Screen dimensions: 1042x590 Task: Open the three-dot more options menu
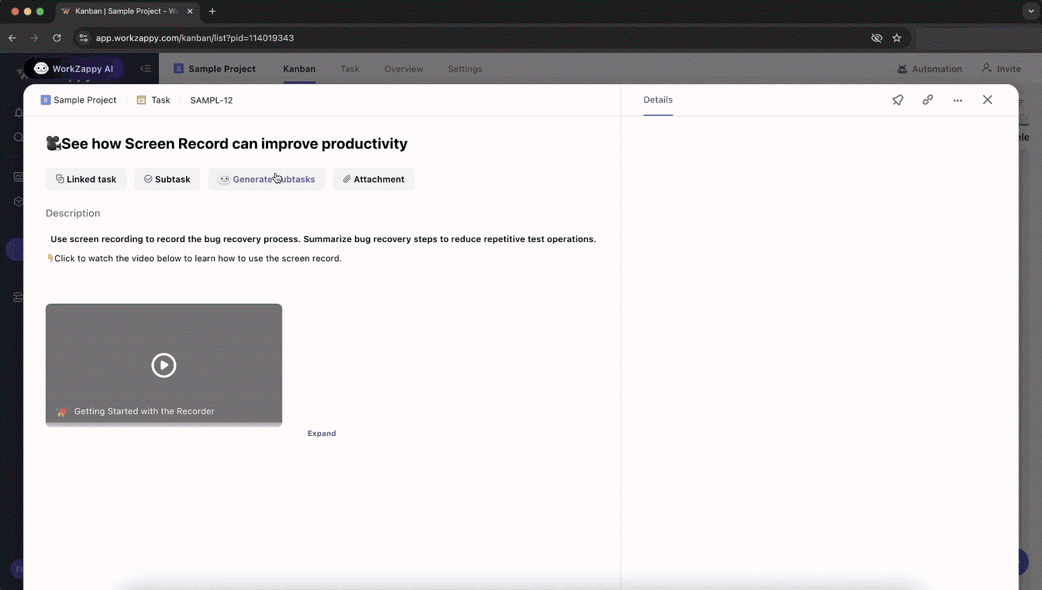click(x=957, y=100)
